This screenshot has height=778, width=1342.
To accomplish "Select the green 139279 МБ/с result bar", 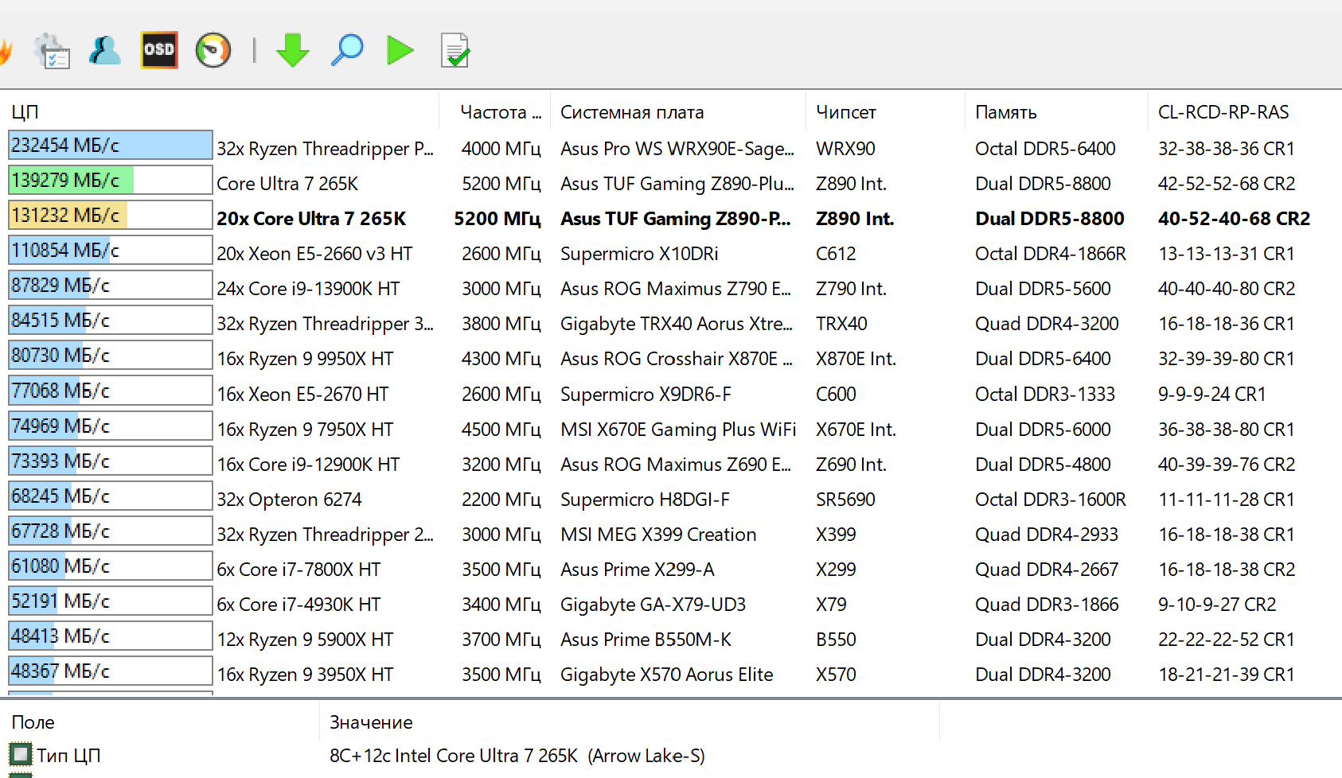I will tap(110, 181).
